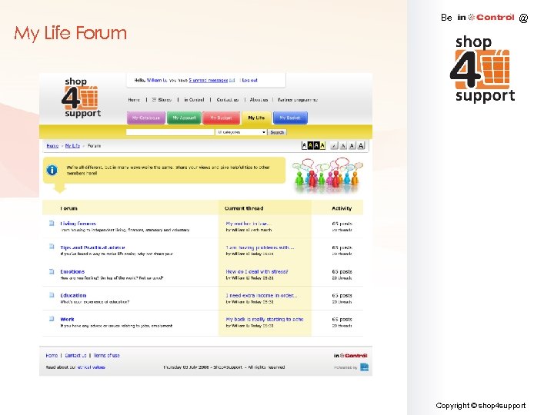Open the My Catalogue tab
Image resolution: width=554 pixels, height=415 pixels.
(146, 118)
